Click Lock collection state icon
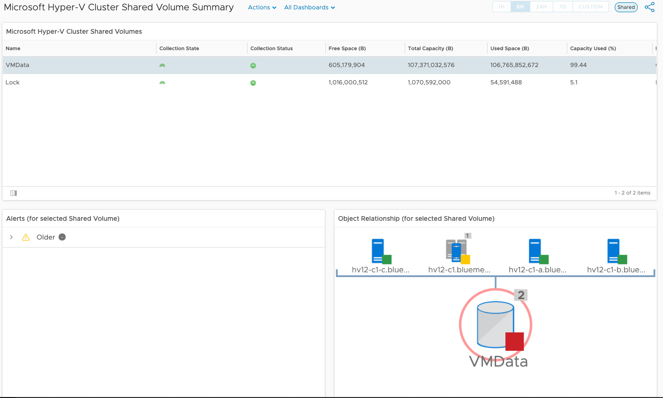The width and height of the screenshot is (663, 398). [162, 83]
